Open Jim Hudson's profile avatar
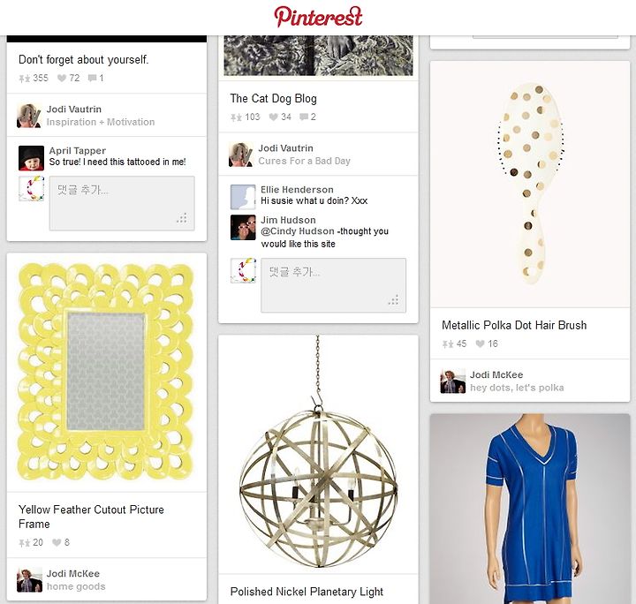 (243, 228)
